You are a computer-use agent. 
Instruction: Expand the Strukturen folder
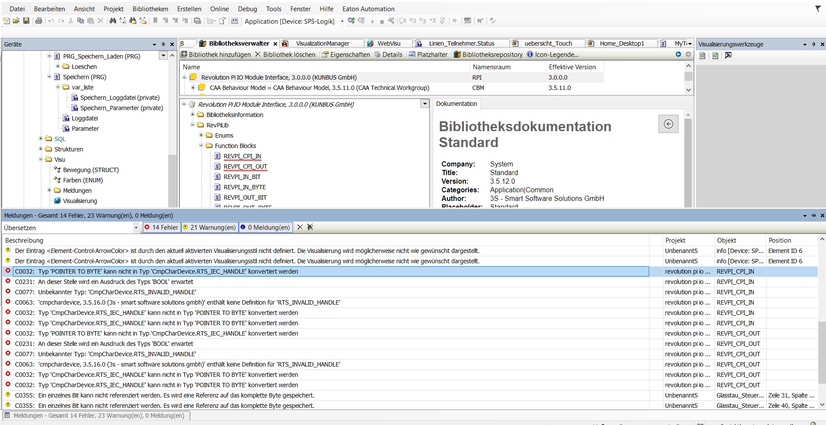[x=40, y=149]
